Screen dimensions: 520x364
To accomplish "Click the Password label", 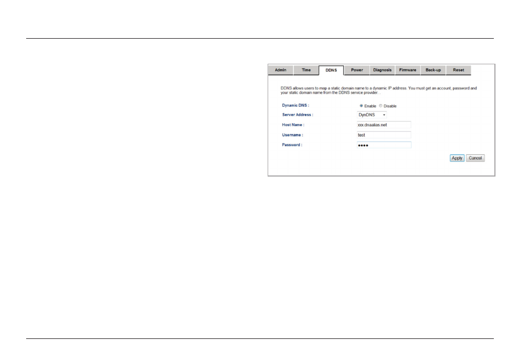I will click(292, 145).
